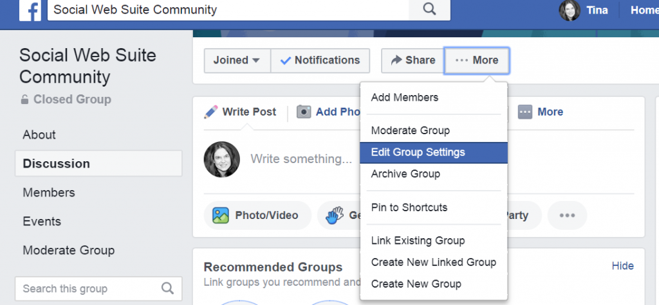Click the top Facebook search field
The image size is (659, 305).
coord(228,9)
